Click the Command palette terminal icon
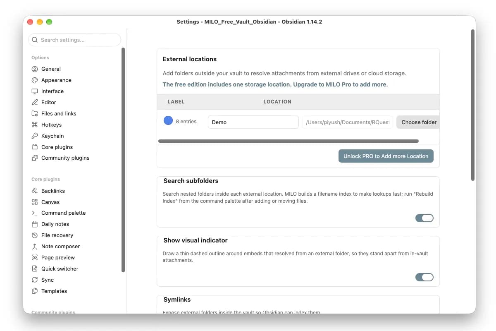The height and width of the screenshot is (331, 496). coord(35,213)
